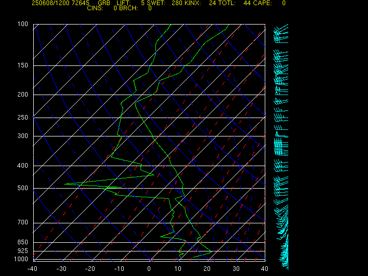
Task: Click the 850 pressure level label
Action: tap(23, 242)
